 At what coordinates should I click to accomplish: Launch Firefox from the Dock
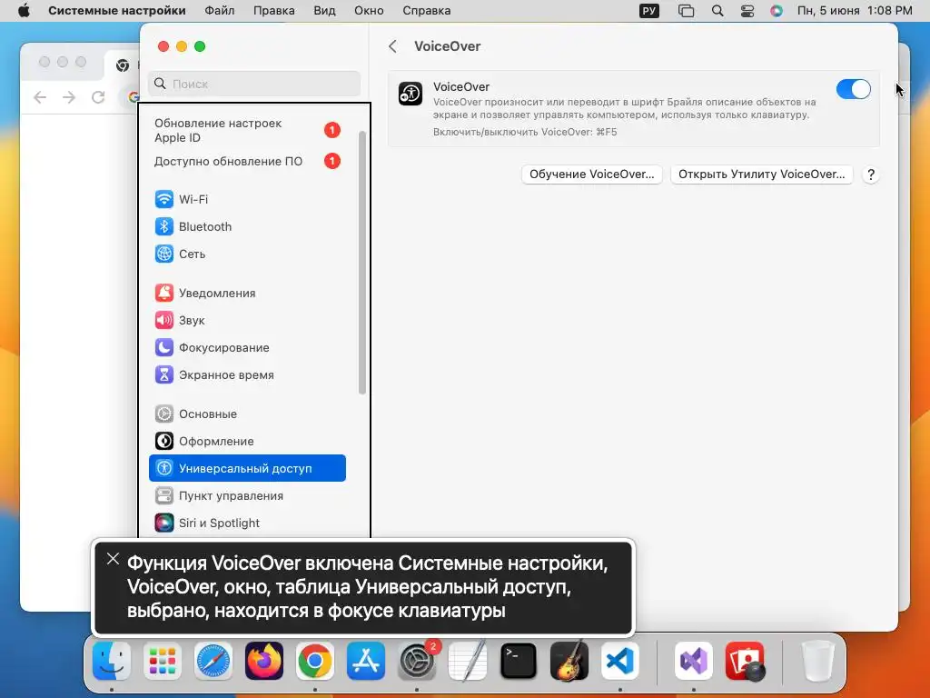(x=264, y=661)
